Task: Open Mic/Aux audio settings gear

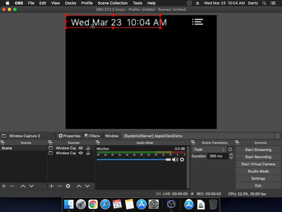Action: pos(182,160)
